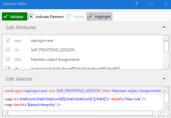Click the green Validate button
Image resolution: width=171 pixels, height=118 pixels.
[x=15, y=16]
